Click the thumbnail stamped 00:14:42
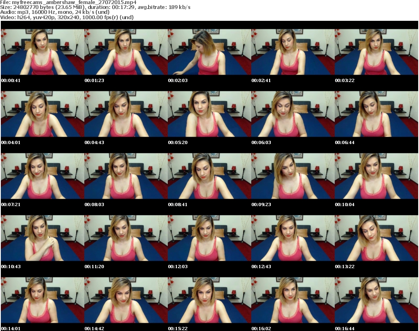This screenshot has height=331, width=419. pos(126,300)
